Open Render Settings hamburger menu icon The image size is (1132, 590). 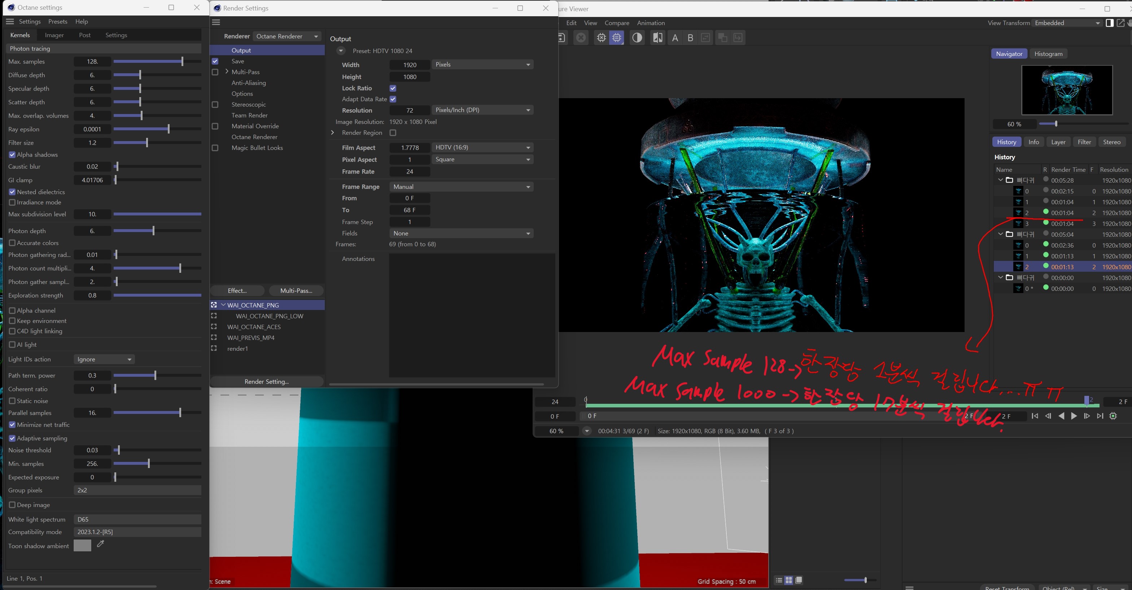(216, 22)
